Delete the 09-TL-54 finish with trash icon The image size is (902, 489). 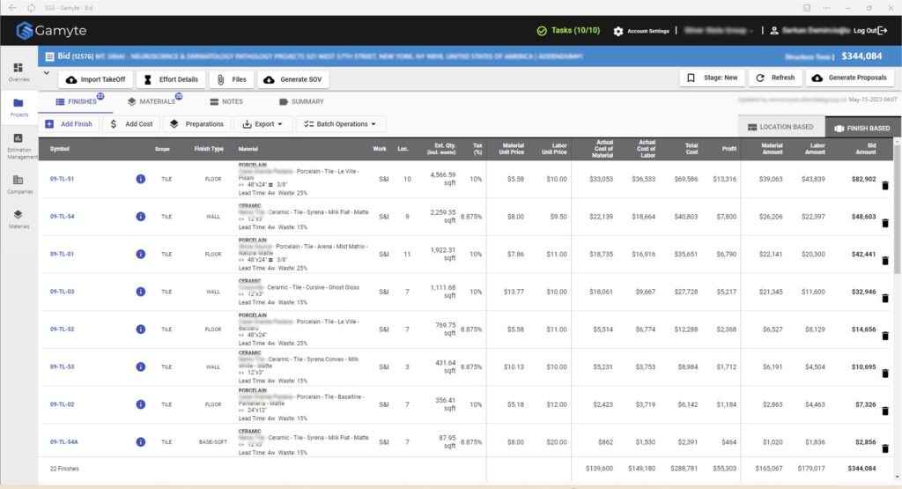coord(885,223)
